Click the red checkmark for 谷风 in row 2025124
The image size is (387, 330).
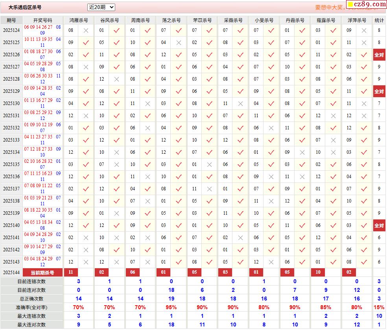point(116,30)
